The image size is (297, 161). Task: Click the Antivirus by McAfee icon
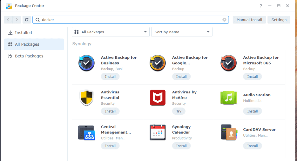click(x=157, y=98)
